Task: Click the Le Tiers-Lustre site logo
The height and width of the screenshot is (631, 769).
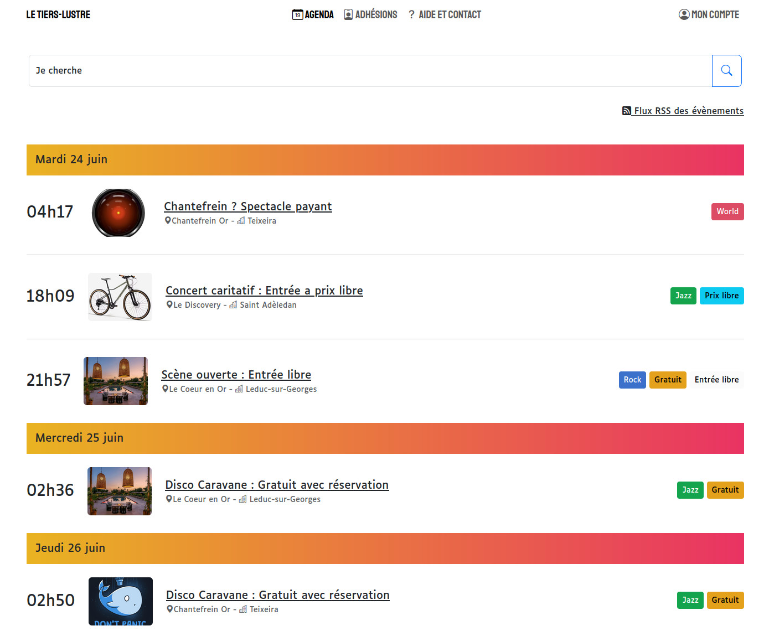Action: tap(58, 15)
